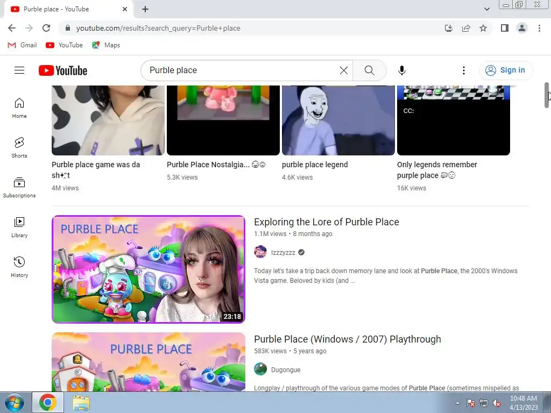Screen dimensions: 551x413
Task: Click 'Exploring the Lore of Purble Place' title
Action: 327,222
